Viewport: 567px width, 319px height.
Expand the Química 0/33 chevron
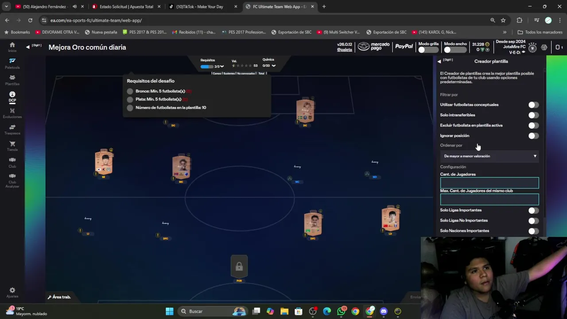click(x=273, y=66)
